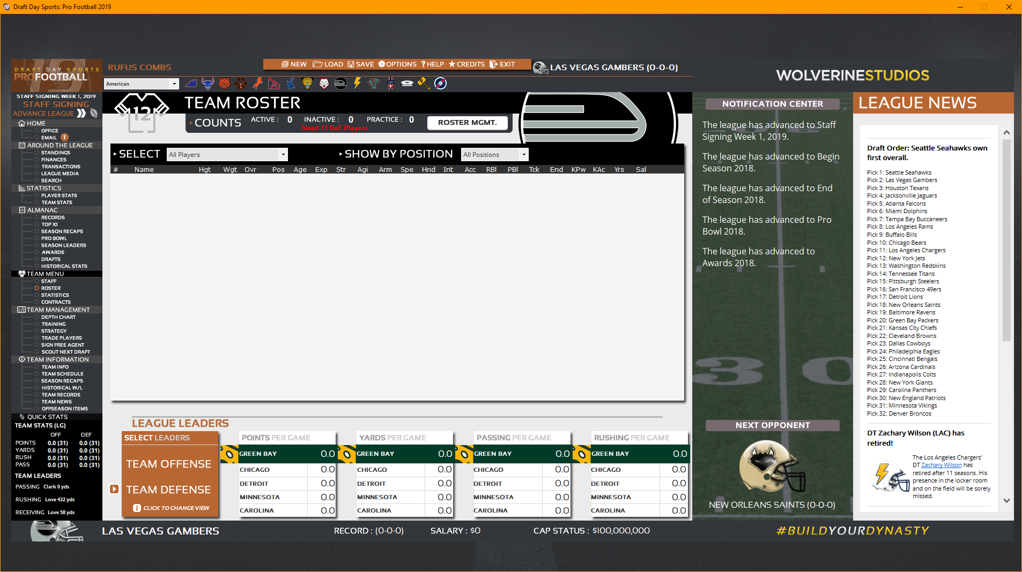Click the Green Bay logo under Rushing Per Game

coord(582,454)
